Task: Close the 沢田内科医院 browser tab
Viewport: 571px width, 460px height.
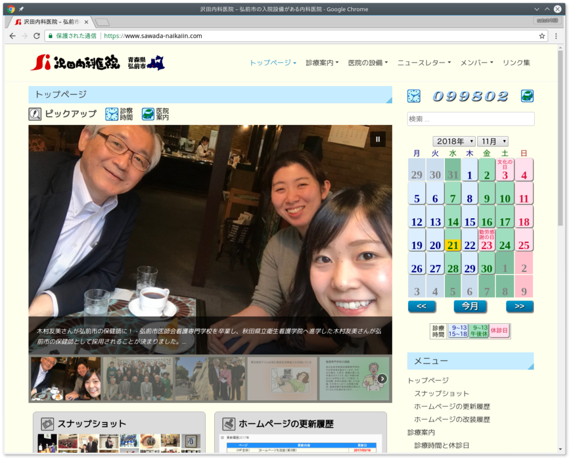Action: pyautogui.click(x=86, y=22)
